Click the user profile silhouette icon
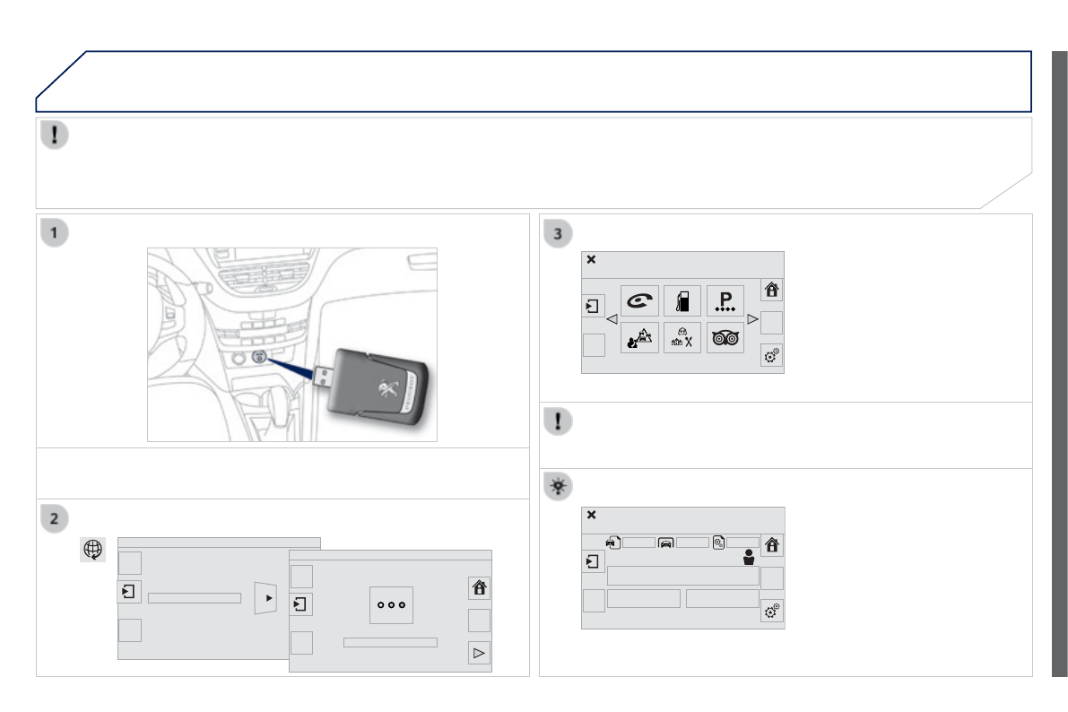Viewport: 1068px width, 712px height. pyautogui.click(x=749, y=558)
